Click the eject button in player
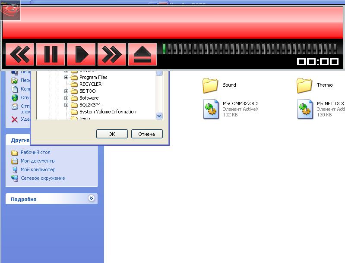This screenshot has width=345, height=263. pyautogui.click(x=142, y=54)
